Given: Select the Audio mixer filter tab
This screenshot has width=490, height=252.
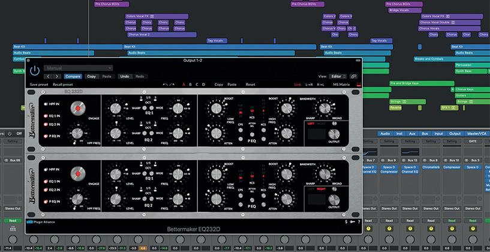Looking at the screenshot, I should point(385,134).
